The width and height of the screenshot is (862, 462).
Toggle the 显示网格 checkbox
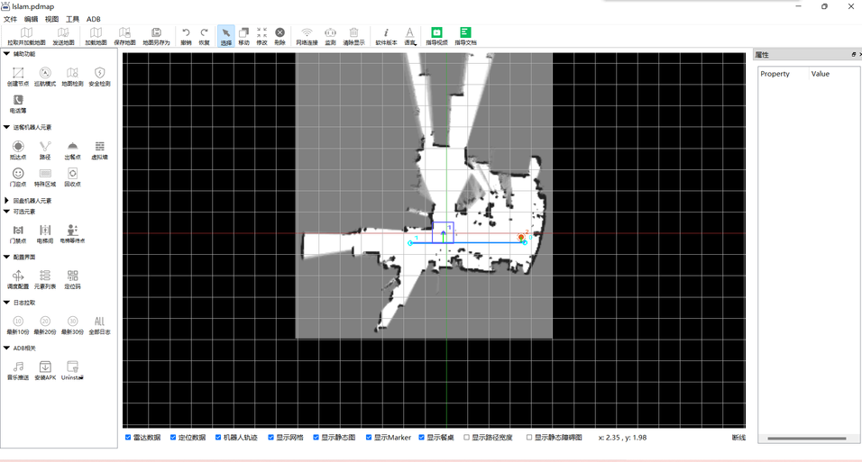[271, 438]
